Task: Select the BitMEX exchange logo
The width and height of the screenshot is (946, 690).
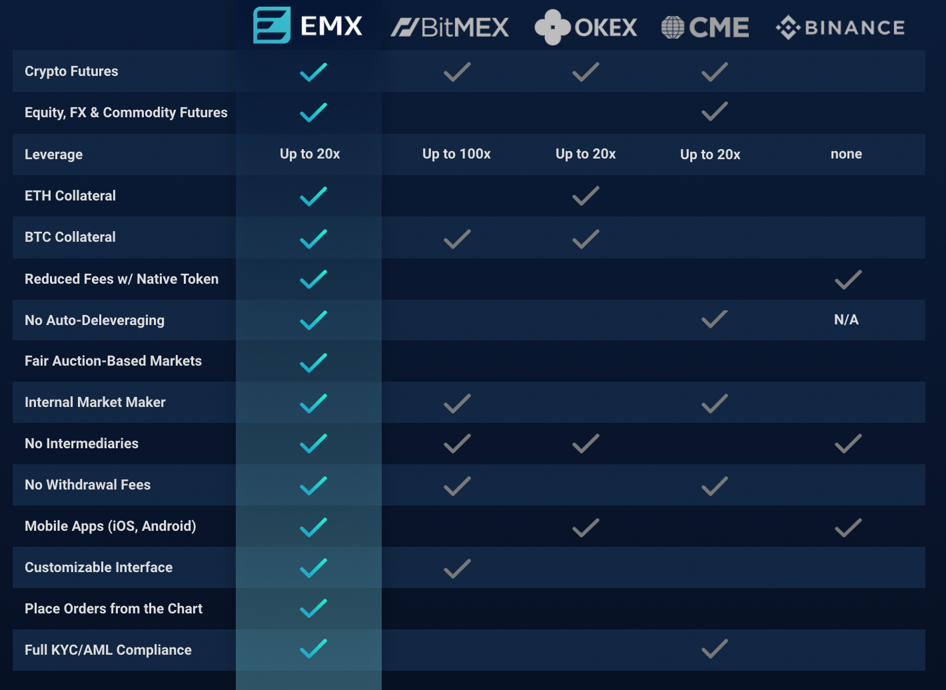Action: pos(450,27)
